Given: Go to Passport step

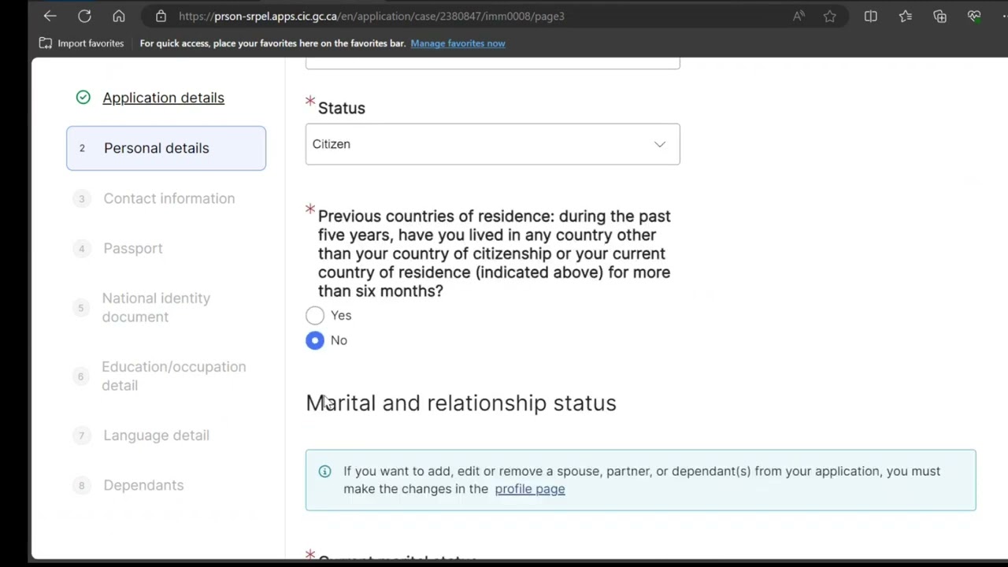Looking at the screenshot, I should coord(132,248).
